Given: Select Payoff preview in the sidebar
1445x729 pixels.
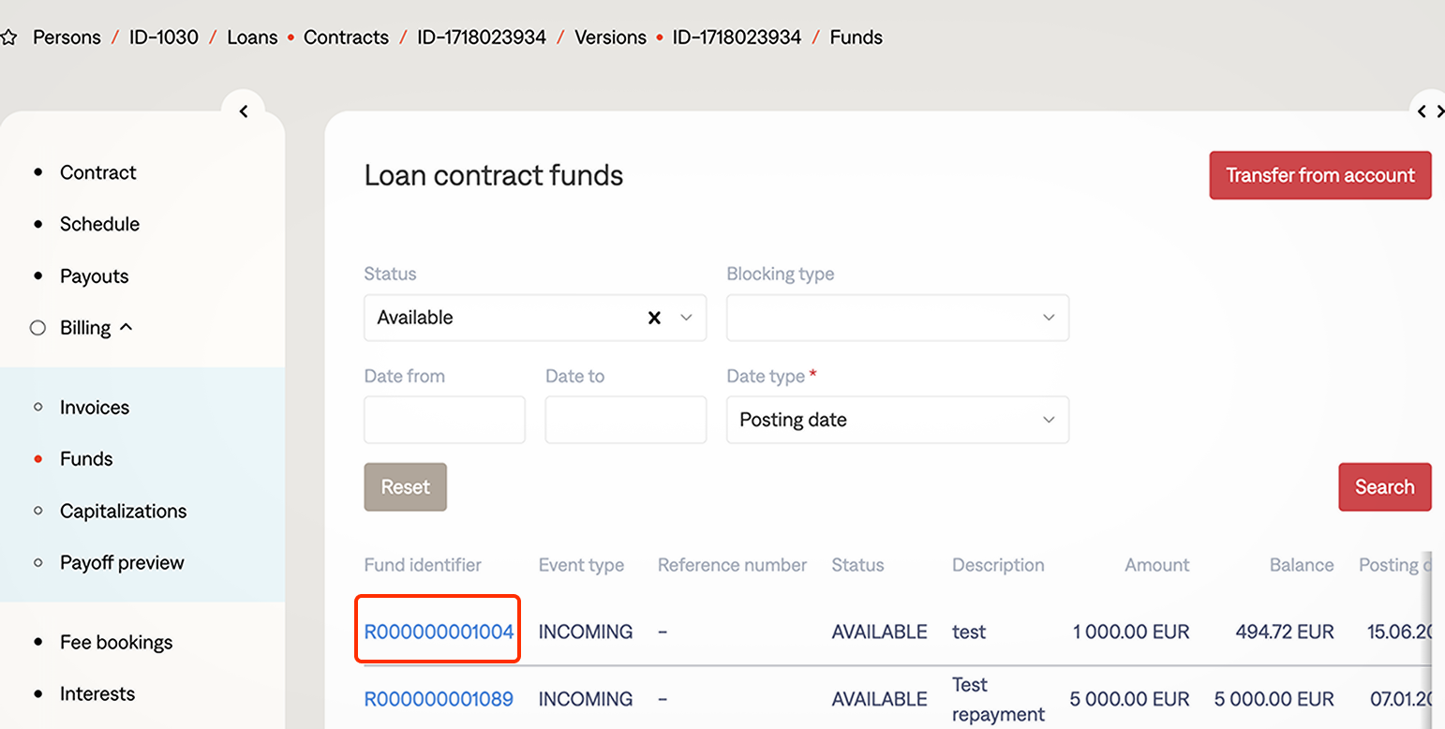Looking at the screenshot, I should (122, 562).
